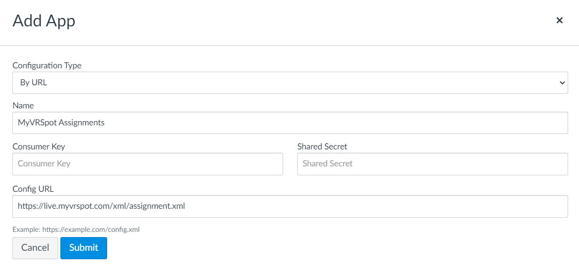Place cursor in 'MyVRSpot Assignments' text

[x=61, y=123]
